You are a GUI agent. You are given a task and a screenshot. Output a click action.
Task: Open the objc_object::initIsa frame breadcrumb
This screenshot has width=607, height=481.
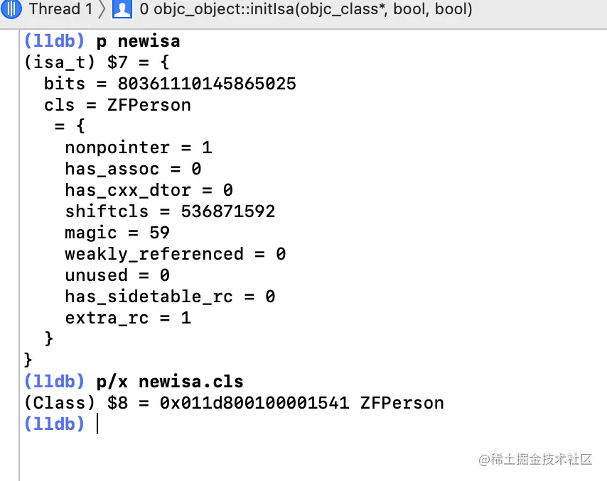point(306,9)
